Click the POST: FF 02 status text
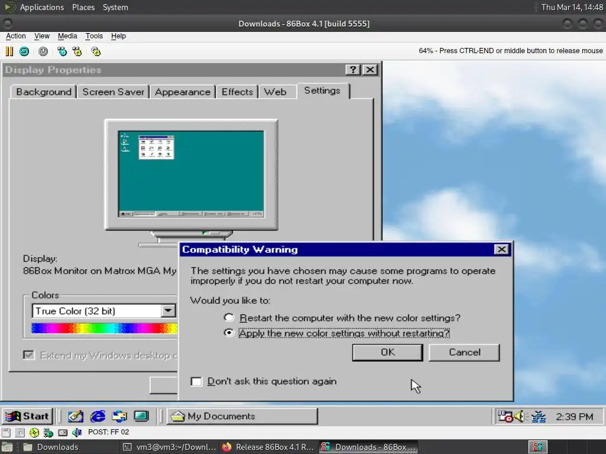The width and height of the screenshot is (606, 454). point(108,432)
